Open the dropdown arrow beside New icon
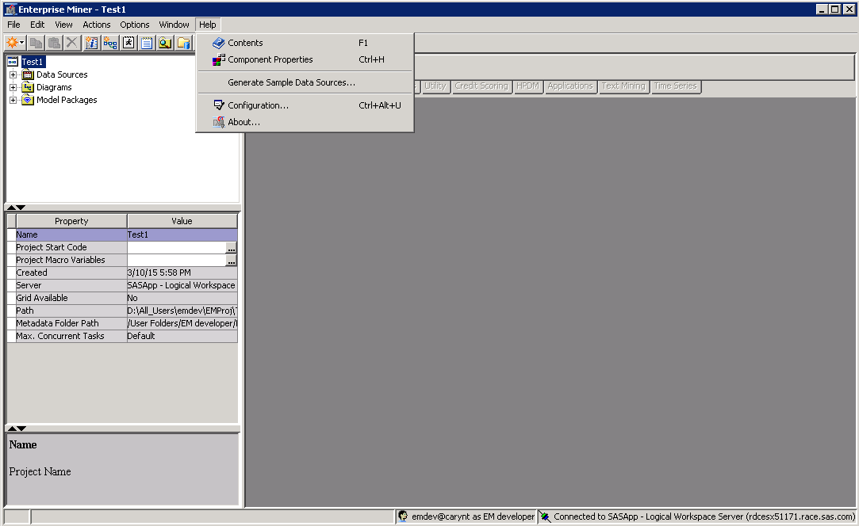Image resolution: width=859 pixels, height=526 pixels. pos(22,43)
